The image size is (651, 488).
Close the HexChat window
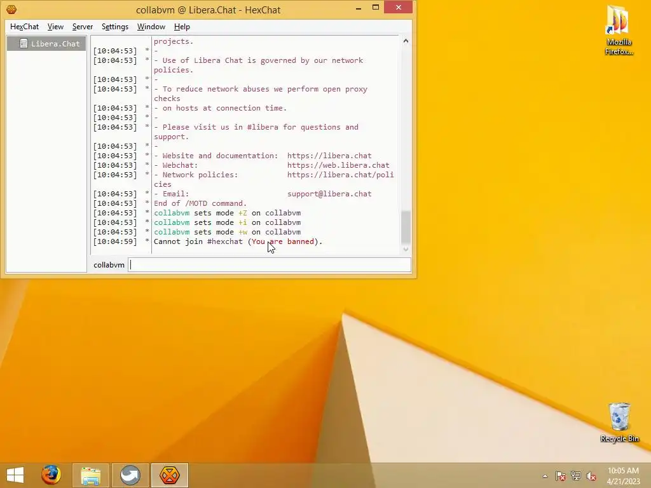pyautogui.click(x=398, y=8)
